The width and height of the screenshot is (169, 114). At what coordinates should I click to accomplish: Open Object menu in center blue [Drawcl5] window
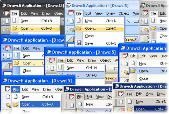click(x=105, y=61)
